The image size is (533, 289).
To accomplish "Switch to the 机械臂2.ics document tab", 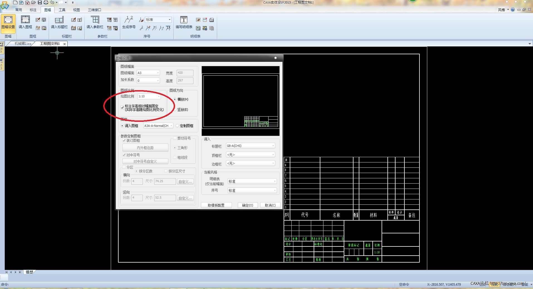I will click(23, 44).
